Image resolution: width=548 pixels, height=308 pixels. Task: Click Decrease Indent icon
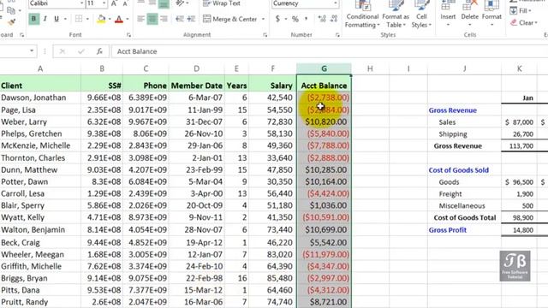point(180,19)
